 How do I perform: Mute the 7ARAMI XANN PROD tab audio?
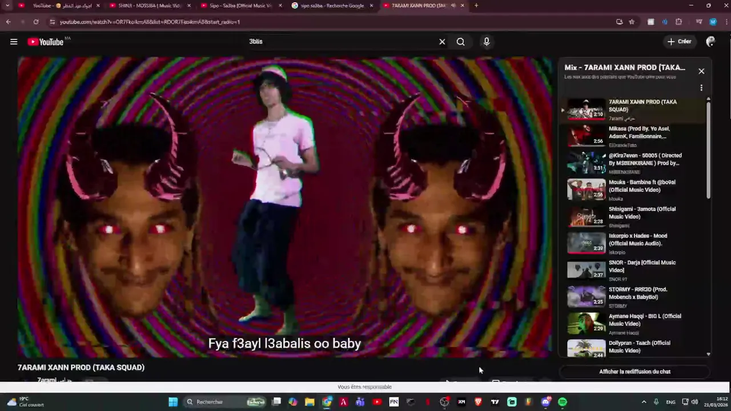pyautogui.click(x=453, y=6)
